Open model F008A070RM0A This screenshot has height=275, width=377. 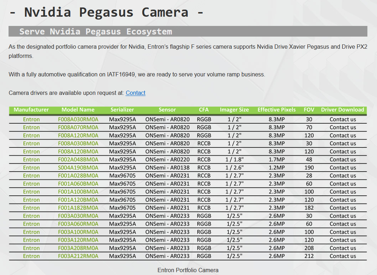coord(78,127)
